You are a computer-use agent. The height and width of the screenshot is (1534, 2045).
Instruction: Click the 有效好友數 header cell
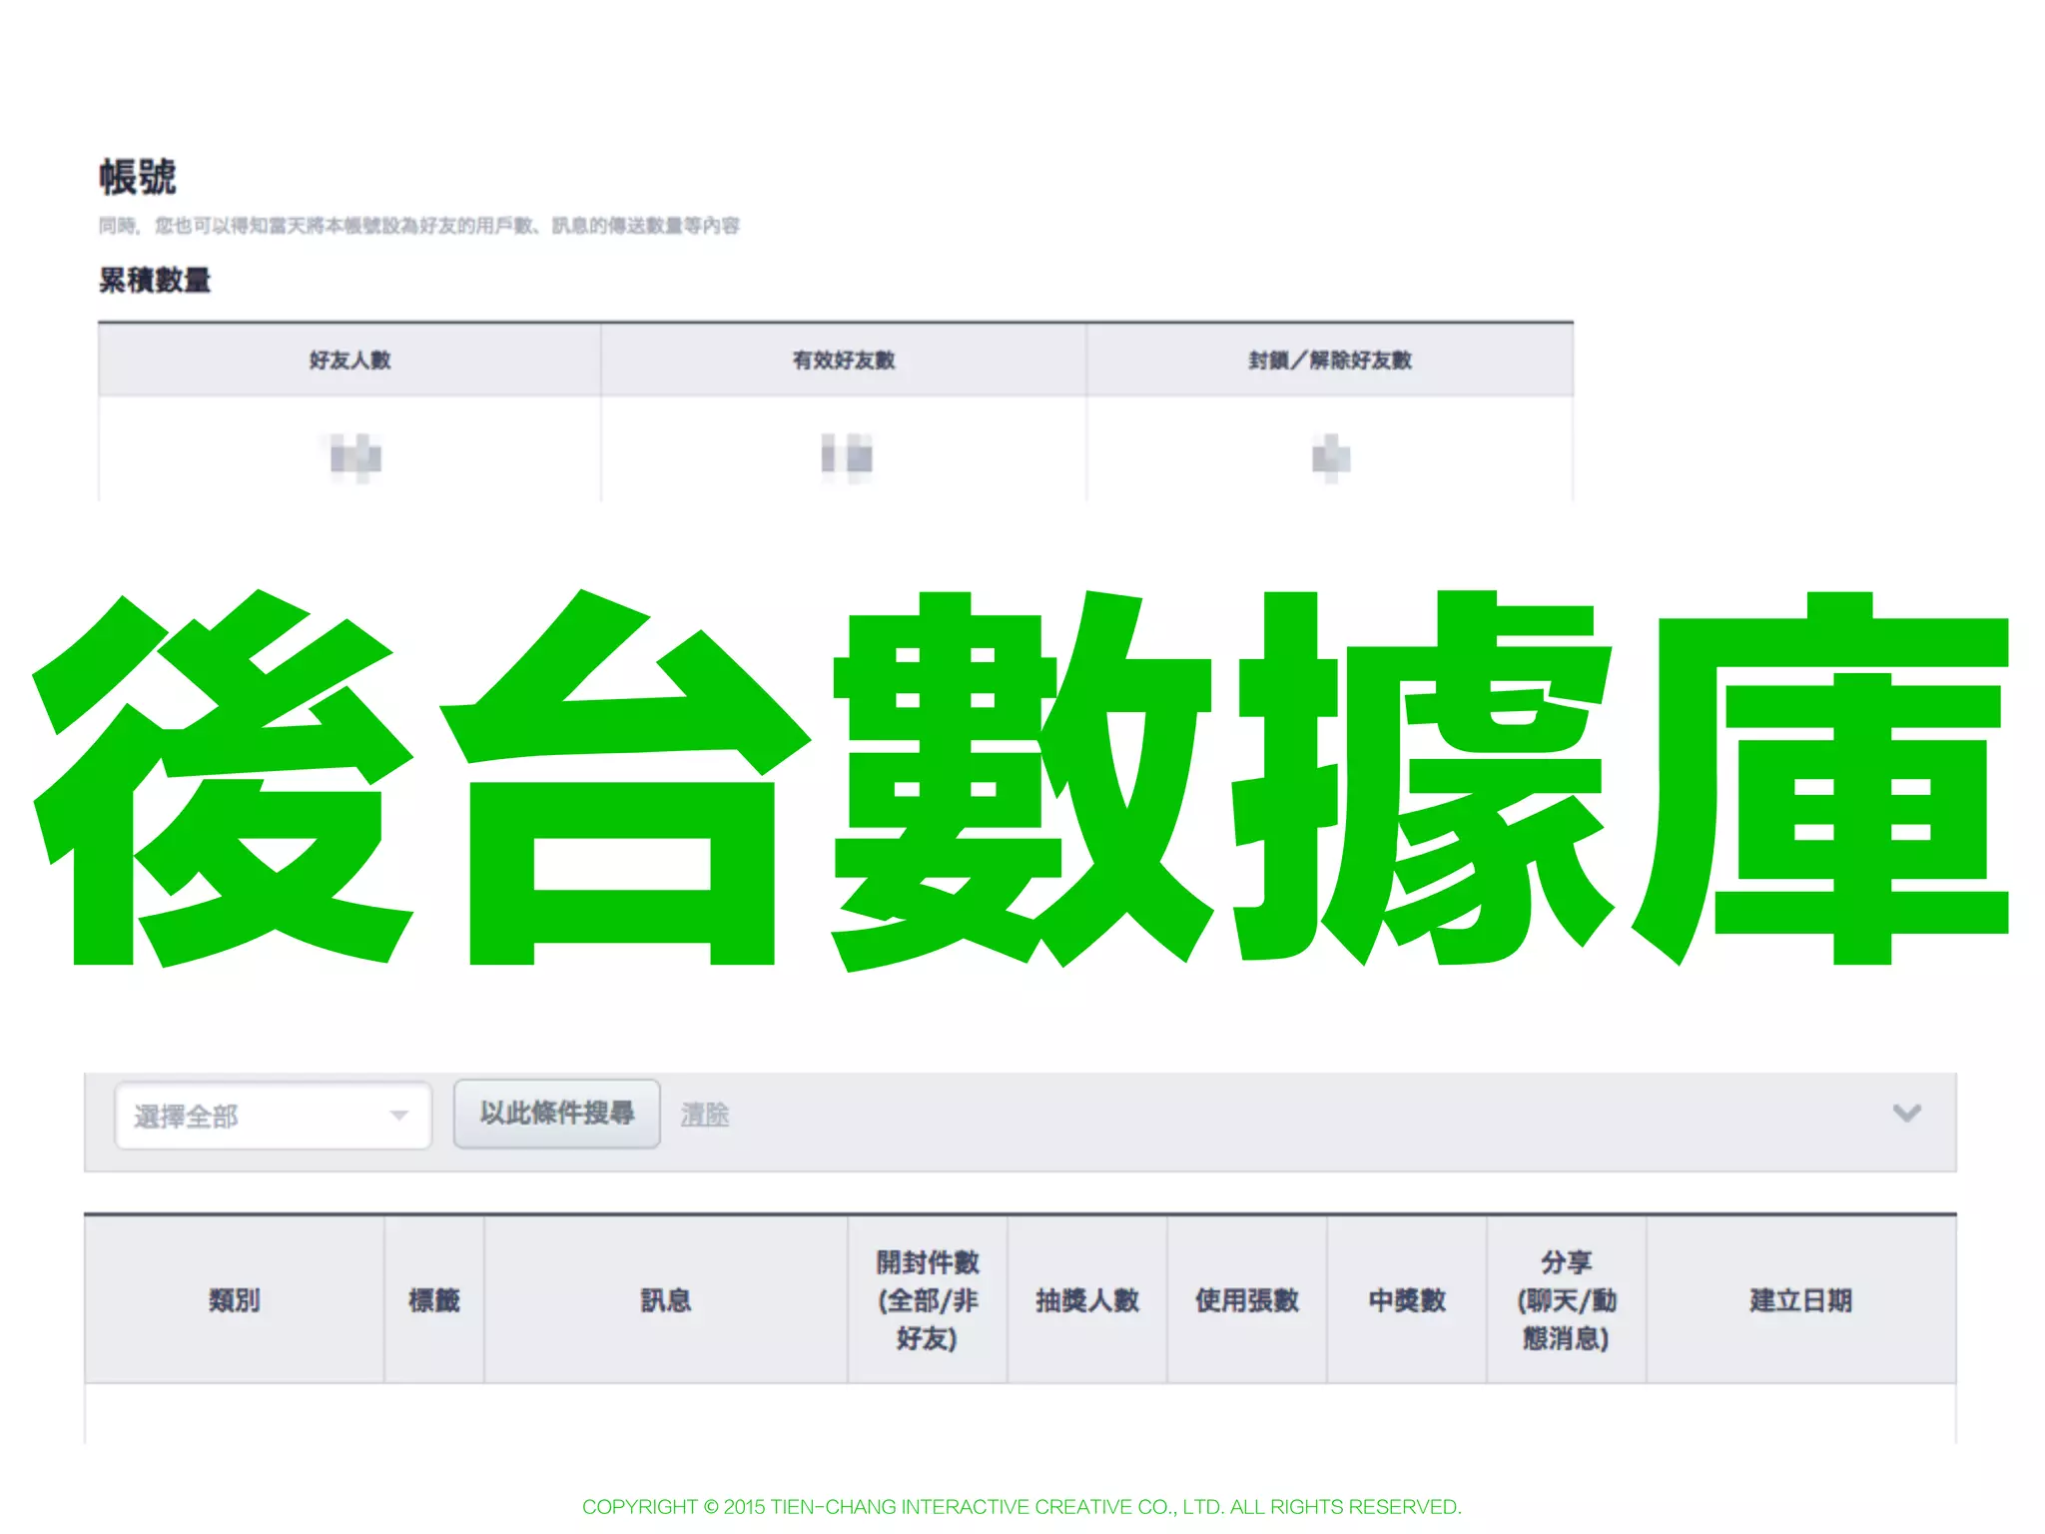coord(844,360)
